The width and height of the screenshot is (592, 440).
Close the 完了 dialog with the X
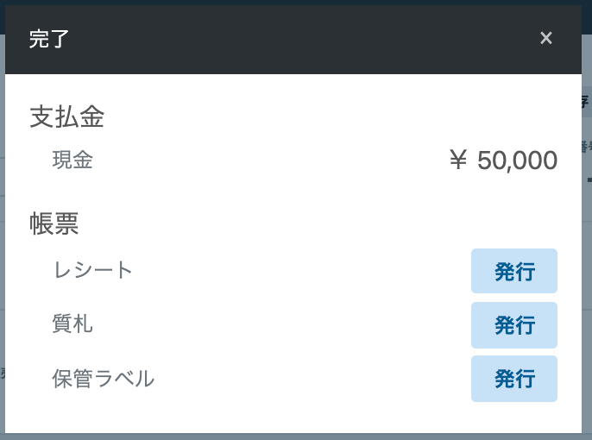[x=545, y=38]
